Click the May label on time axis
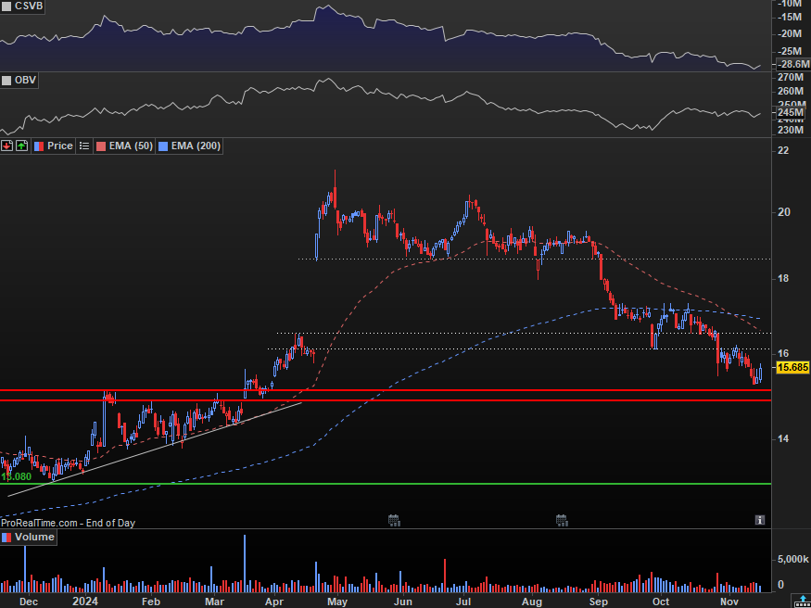The image size is (811, 608). pos(336,602)
